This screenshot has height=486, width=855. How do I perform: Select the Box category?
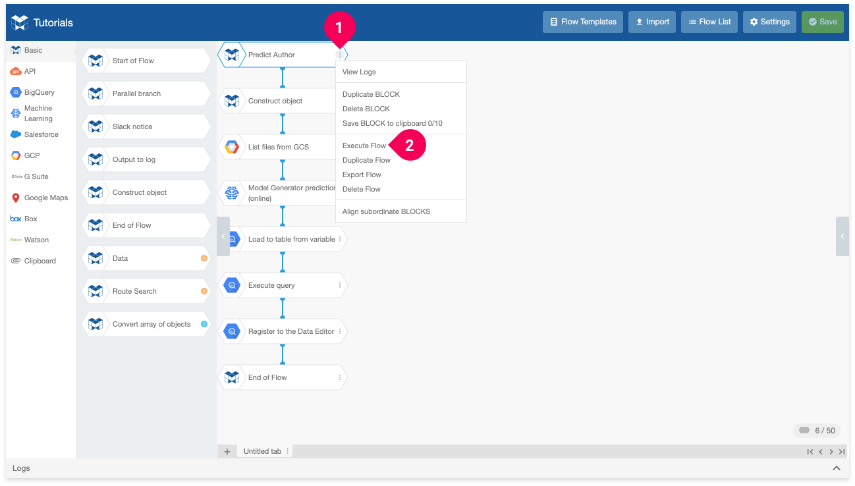41,219
